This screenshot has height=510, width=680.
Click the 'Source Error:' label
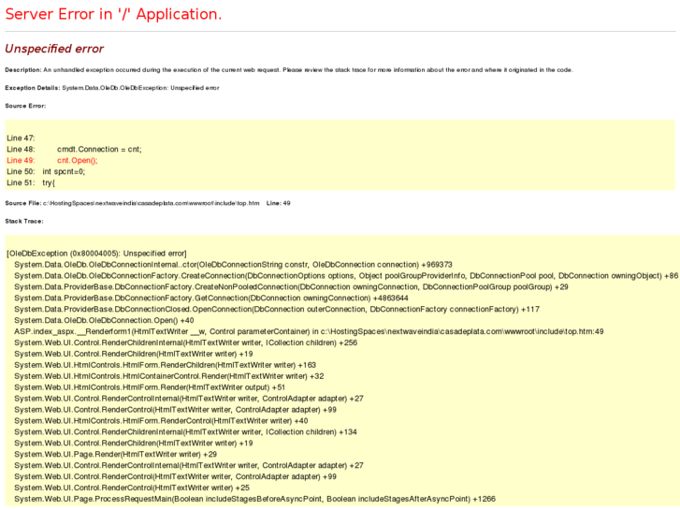(x=25, y=106)
